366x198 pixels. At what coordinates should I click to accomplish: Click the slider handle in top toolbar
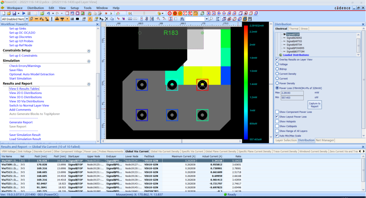click(x=144, y=13)
